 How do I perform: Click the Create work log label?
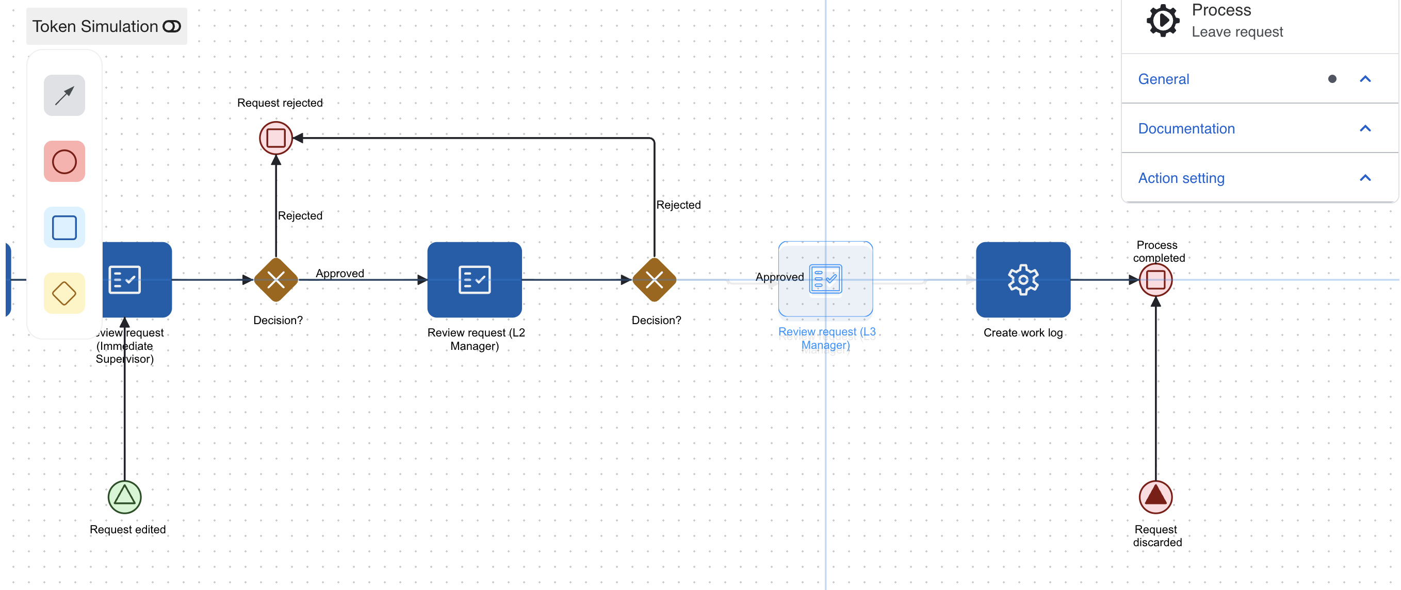click(x=1023, y=332)
